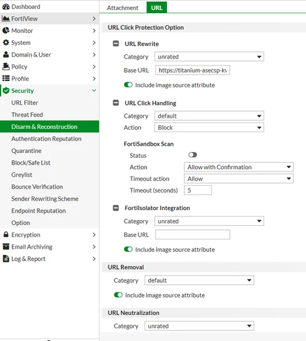
Task: Click the Dashboard gauge icon
Action: [6, 7]
